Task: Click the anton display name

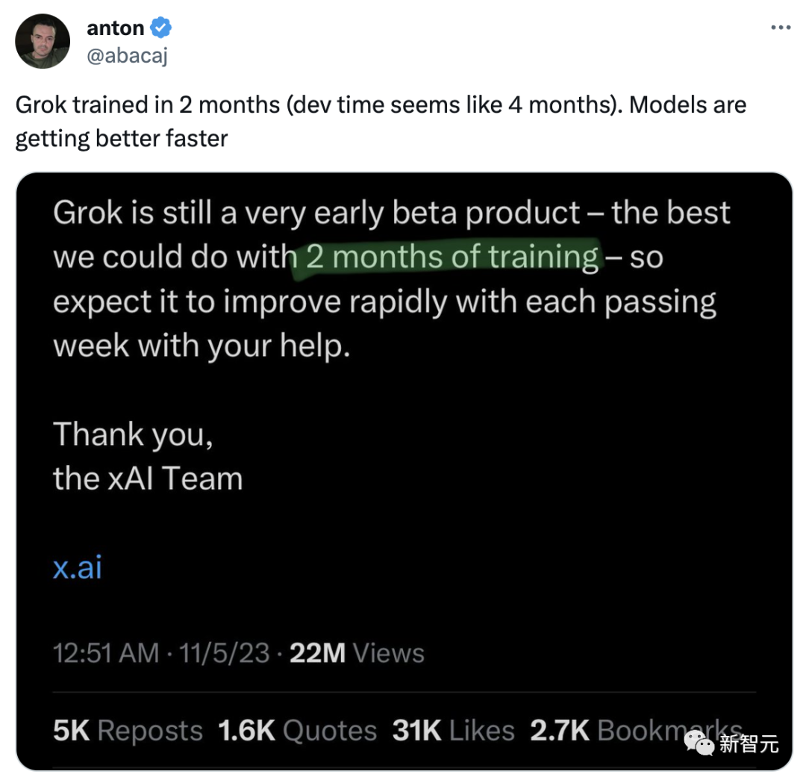Action: pyautogui.click(x=115, y=28)
